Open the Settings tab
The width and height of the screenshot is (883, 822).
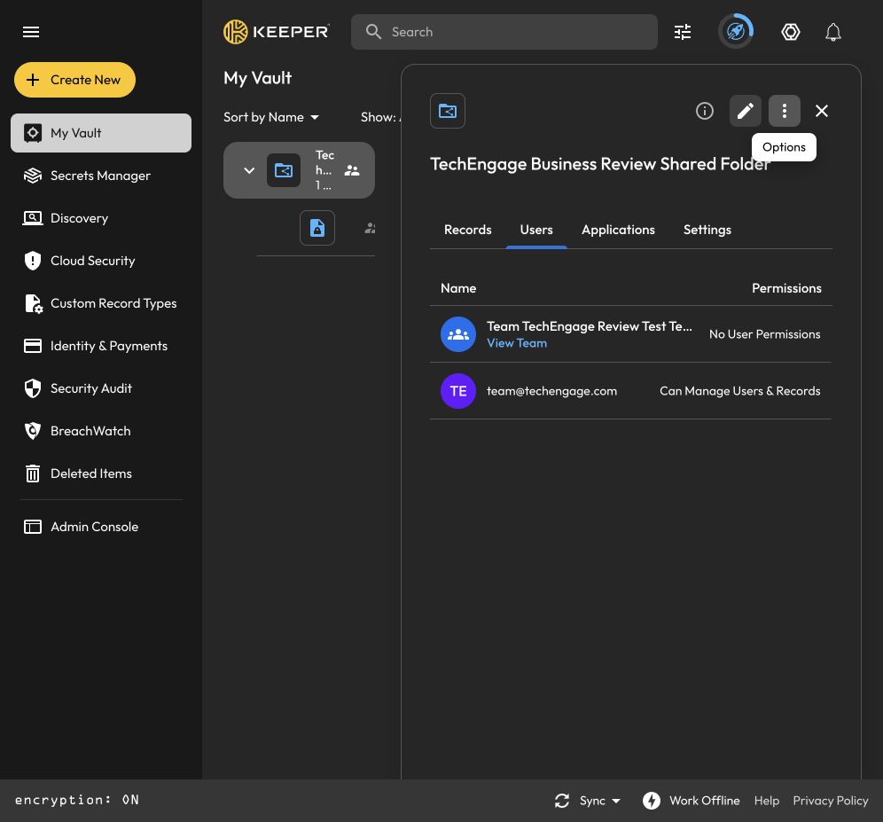[707, 230]
